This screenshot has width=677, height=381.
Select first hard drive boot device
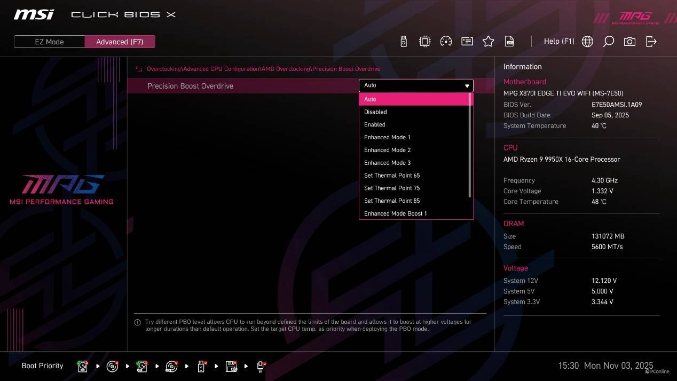83,366
